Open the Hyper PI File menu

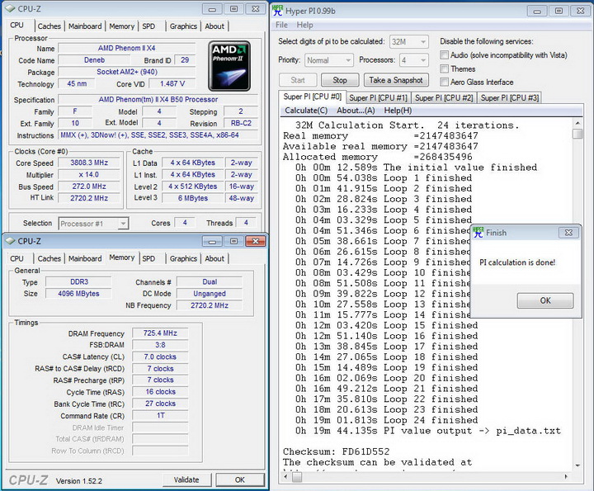pos(281,25)
